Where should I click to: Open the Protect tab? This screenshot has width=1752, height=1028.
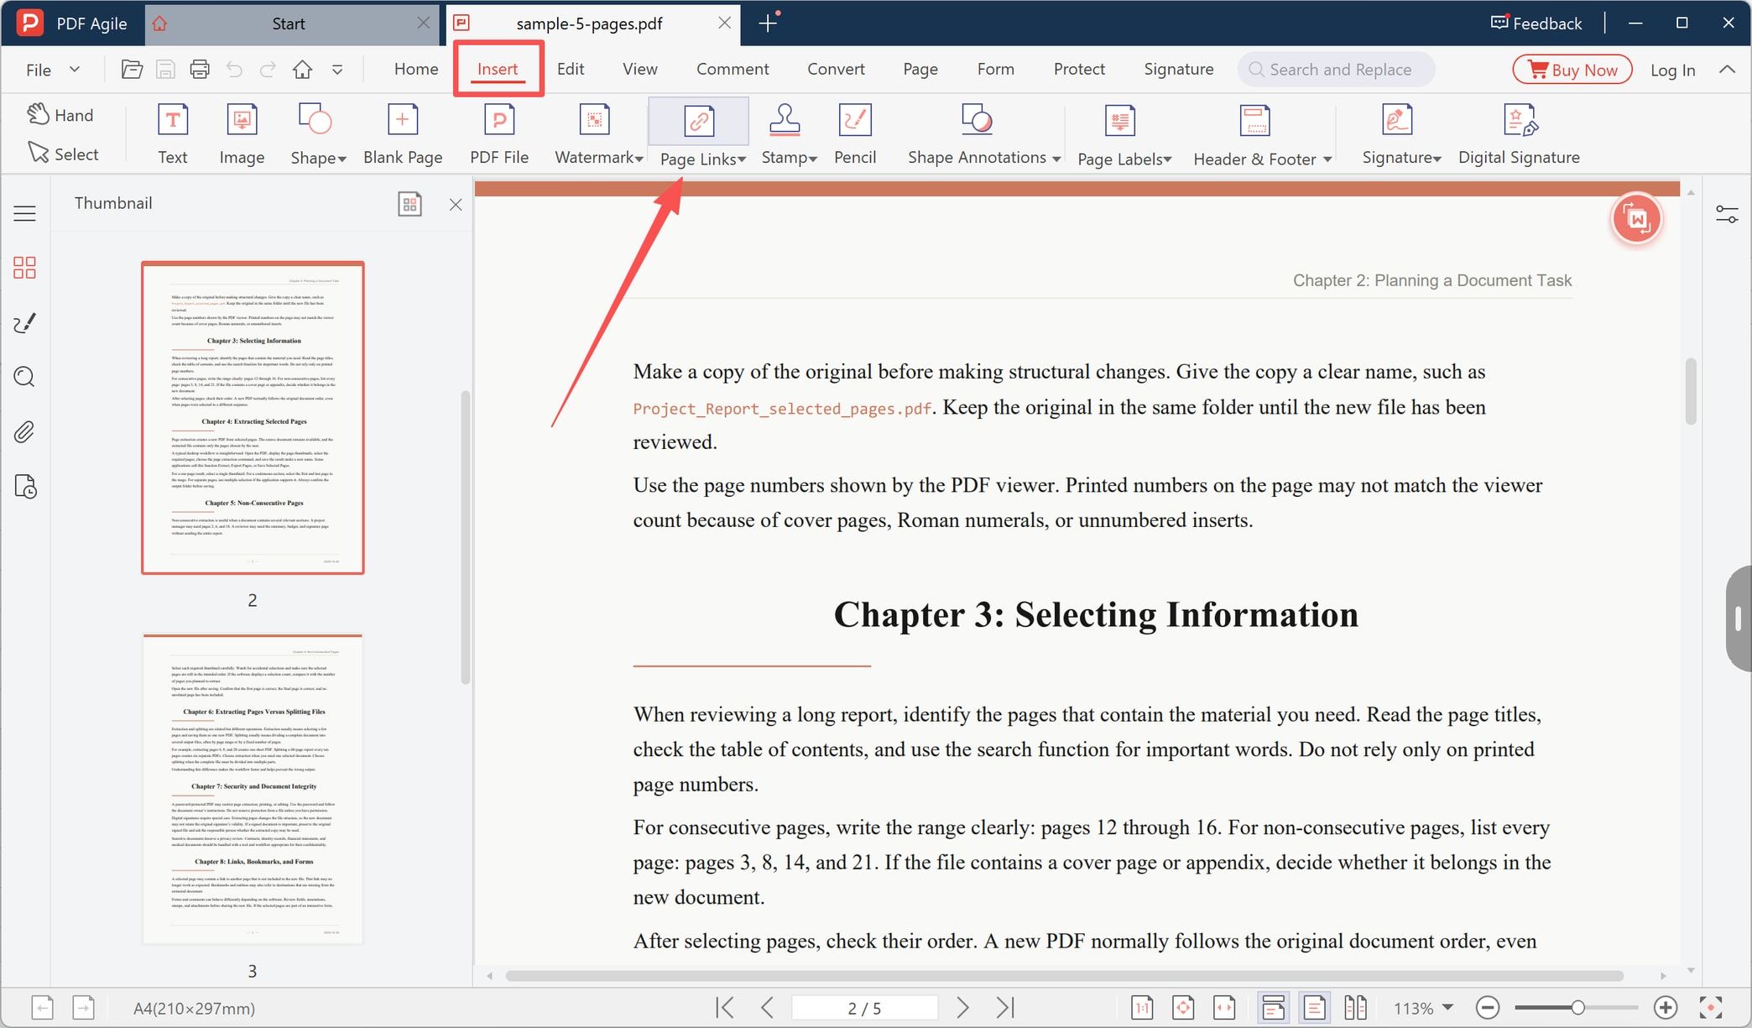[x=1079, y=69]
